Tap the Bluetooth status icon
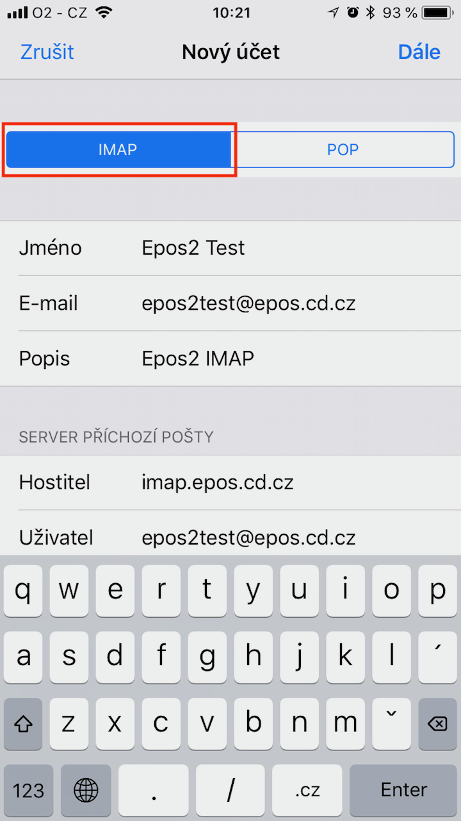 coord(370,13)
